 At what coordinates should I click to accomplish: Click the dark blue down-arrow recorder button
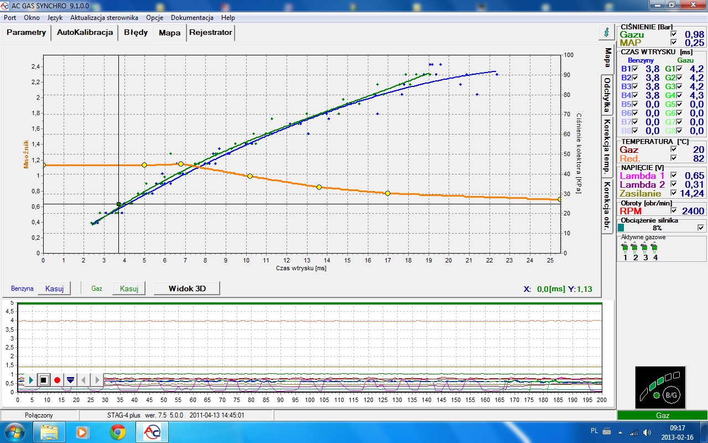[70, 380]
